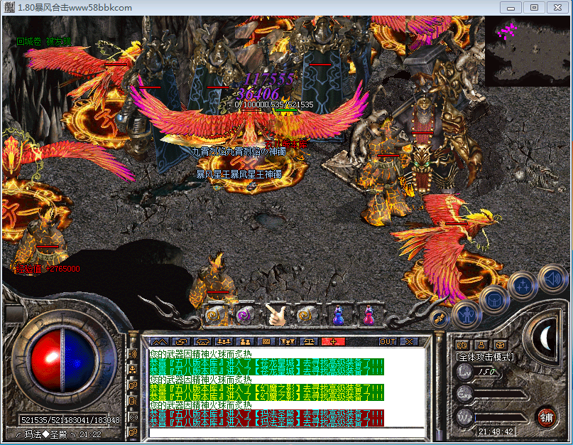Click the grid keypad button in chat toolbar

[x=266, y=342]
